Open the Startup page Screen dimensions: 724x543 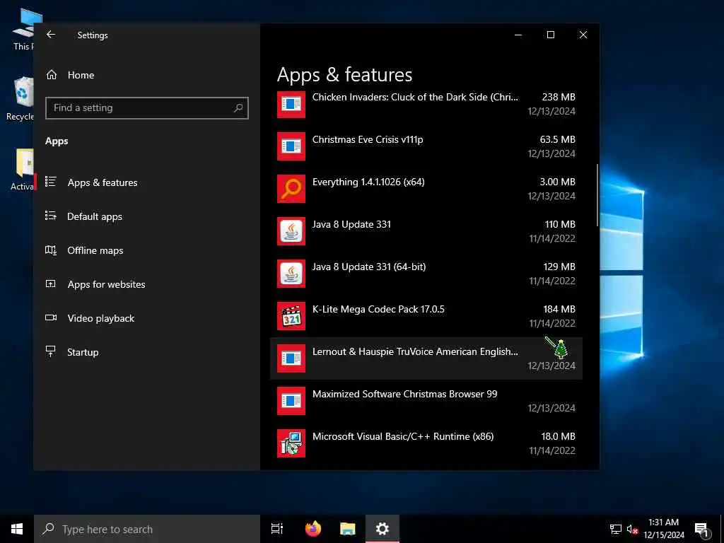147,352
